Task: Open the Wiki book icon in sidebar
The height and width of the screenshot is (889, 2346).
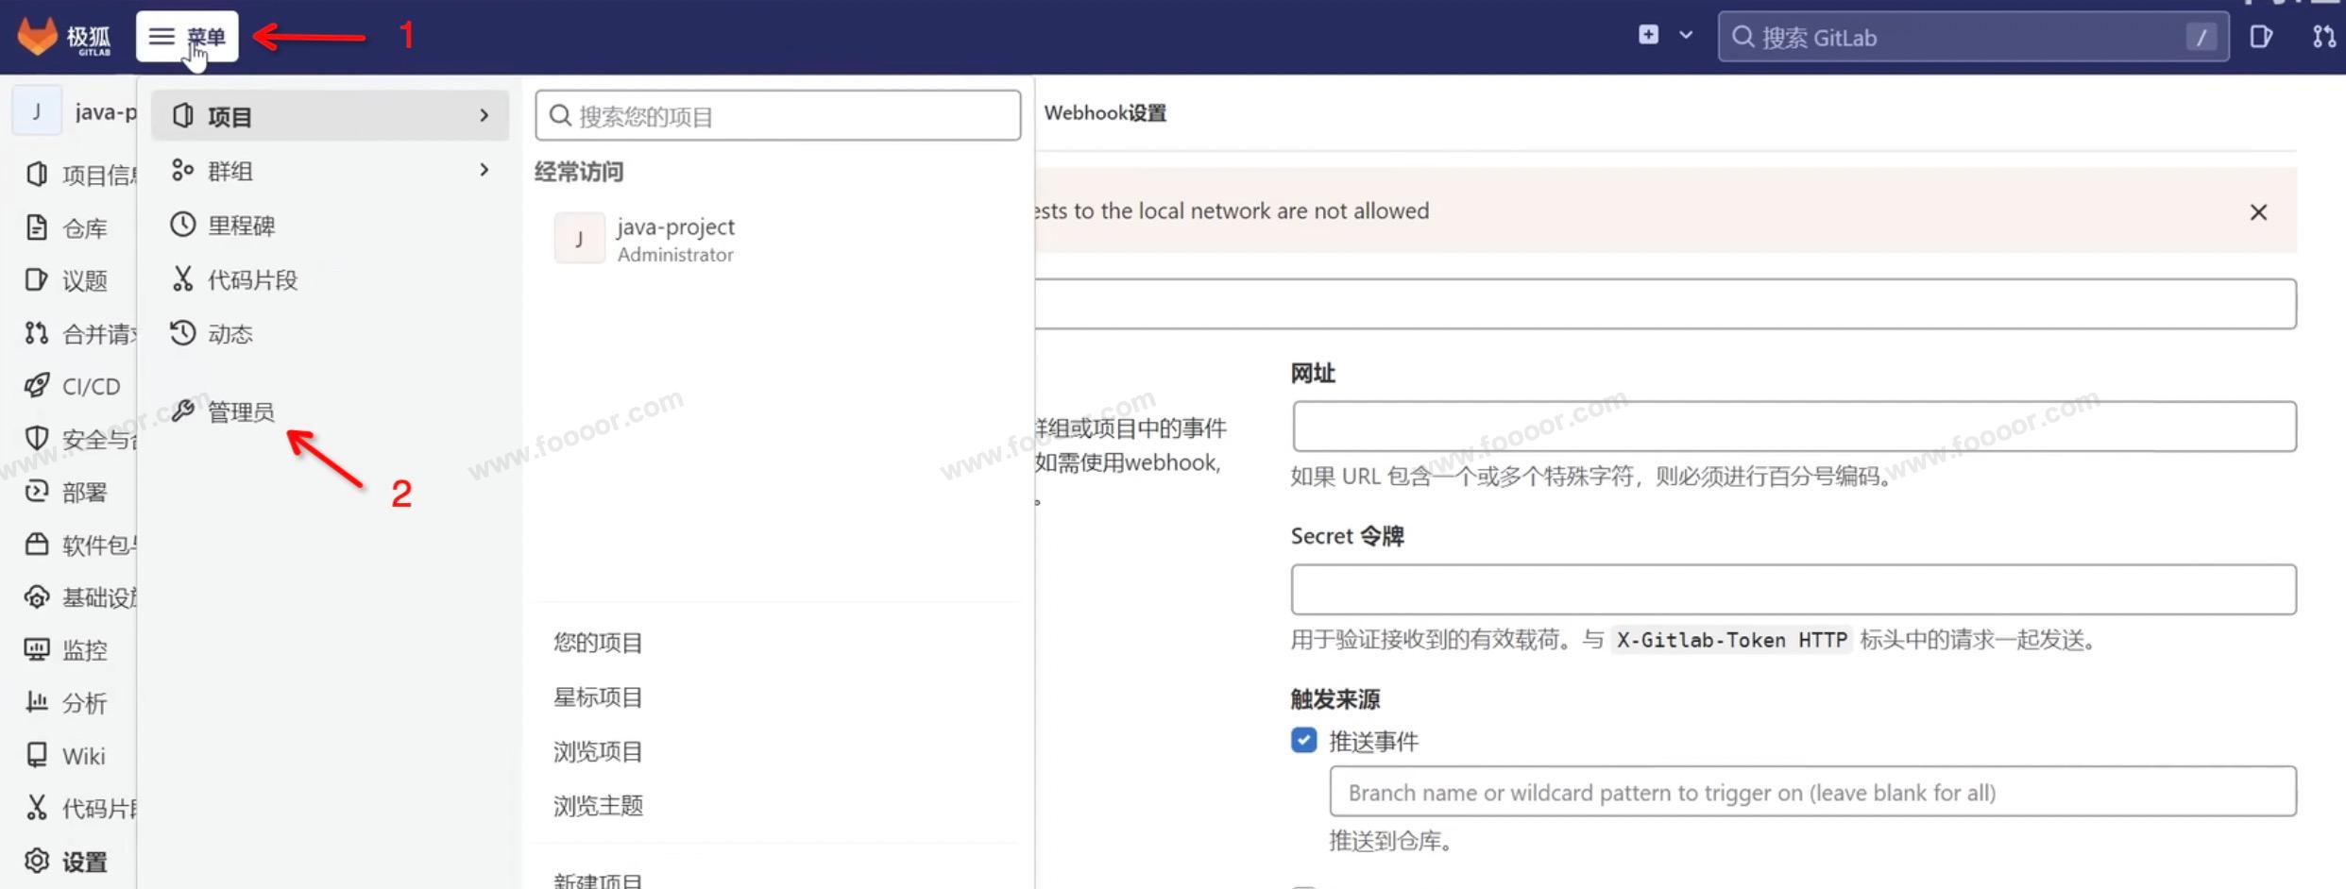Action: point(37,755)
